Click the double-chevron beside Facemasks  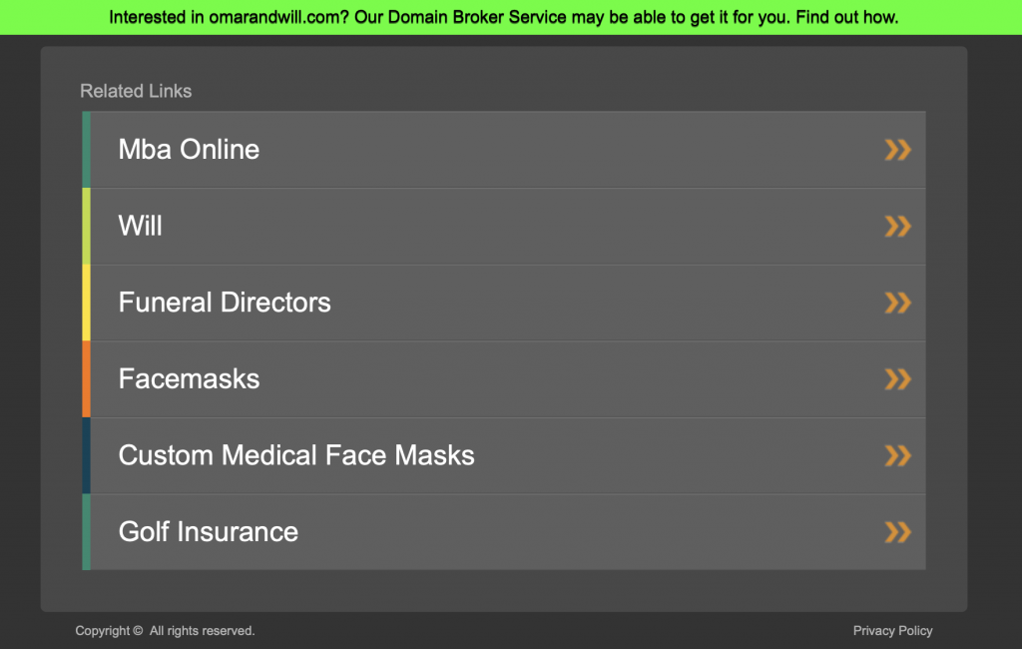[897, 379]
